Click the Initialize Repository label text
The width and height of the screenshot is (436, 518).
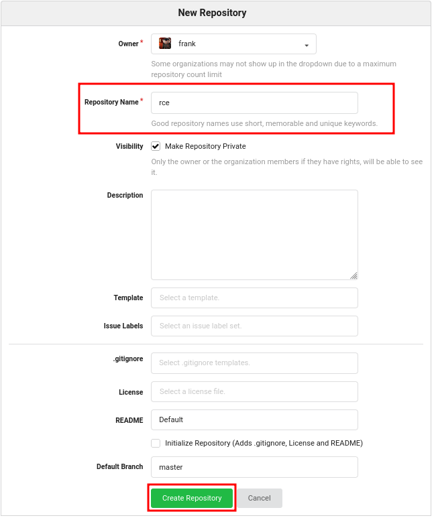(264, 444)
